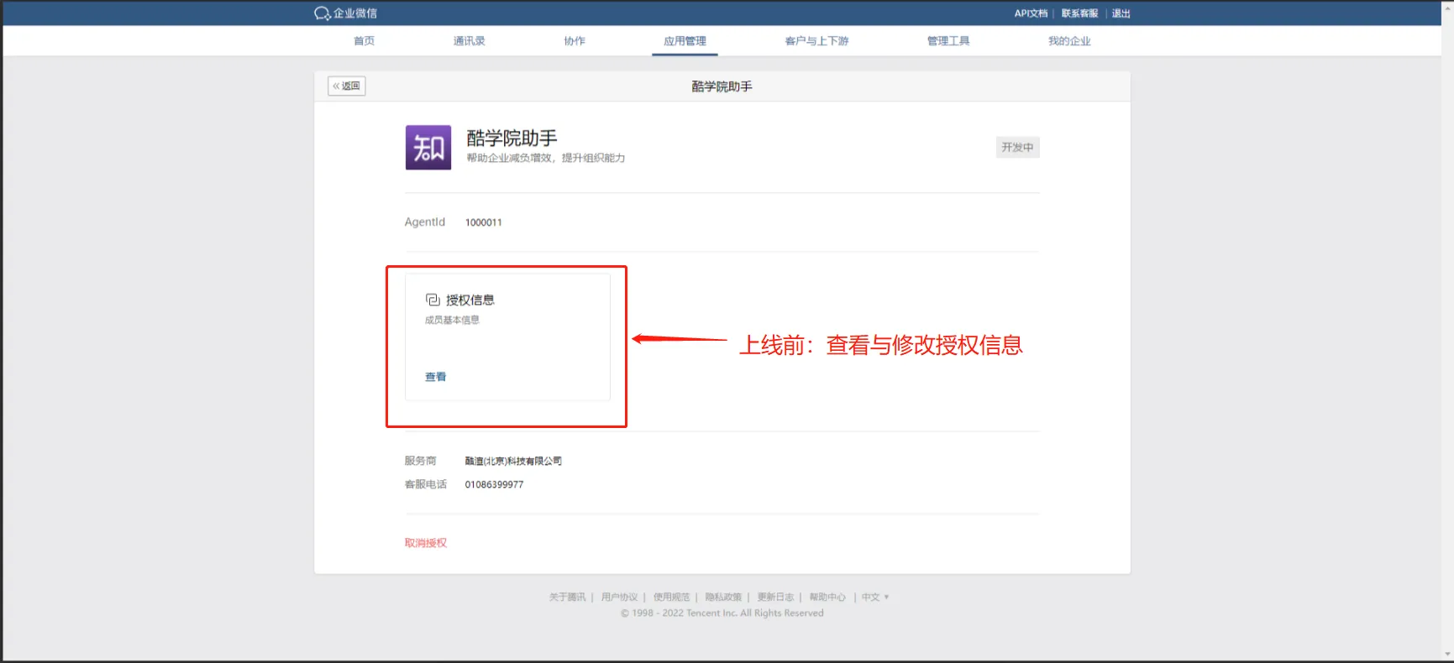Image resolution: width=1454 pixels, height=663 pixels.
Task: Open the 关于腾讯 footer link
Action: pyautogui.click(x=567, y=598)
